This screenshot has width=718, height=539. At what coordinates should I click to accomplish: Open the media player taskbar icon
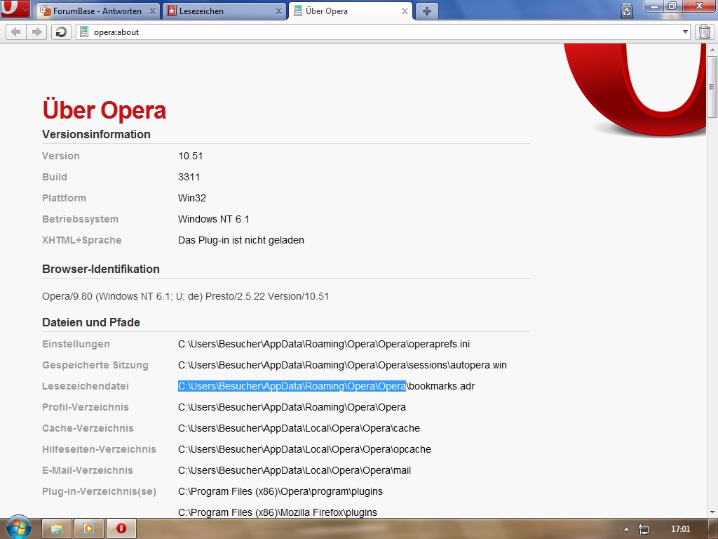click(89, 529)
